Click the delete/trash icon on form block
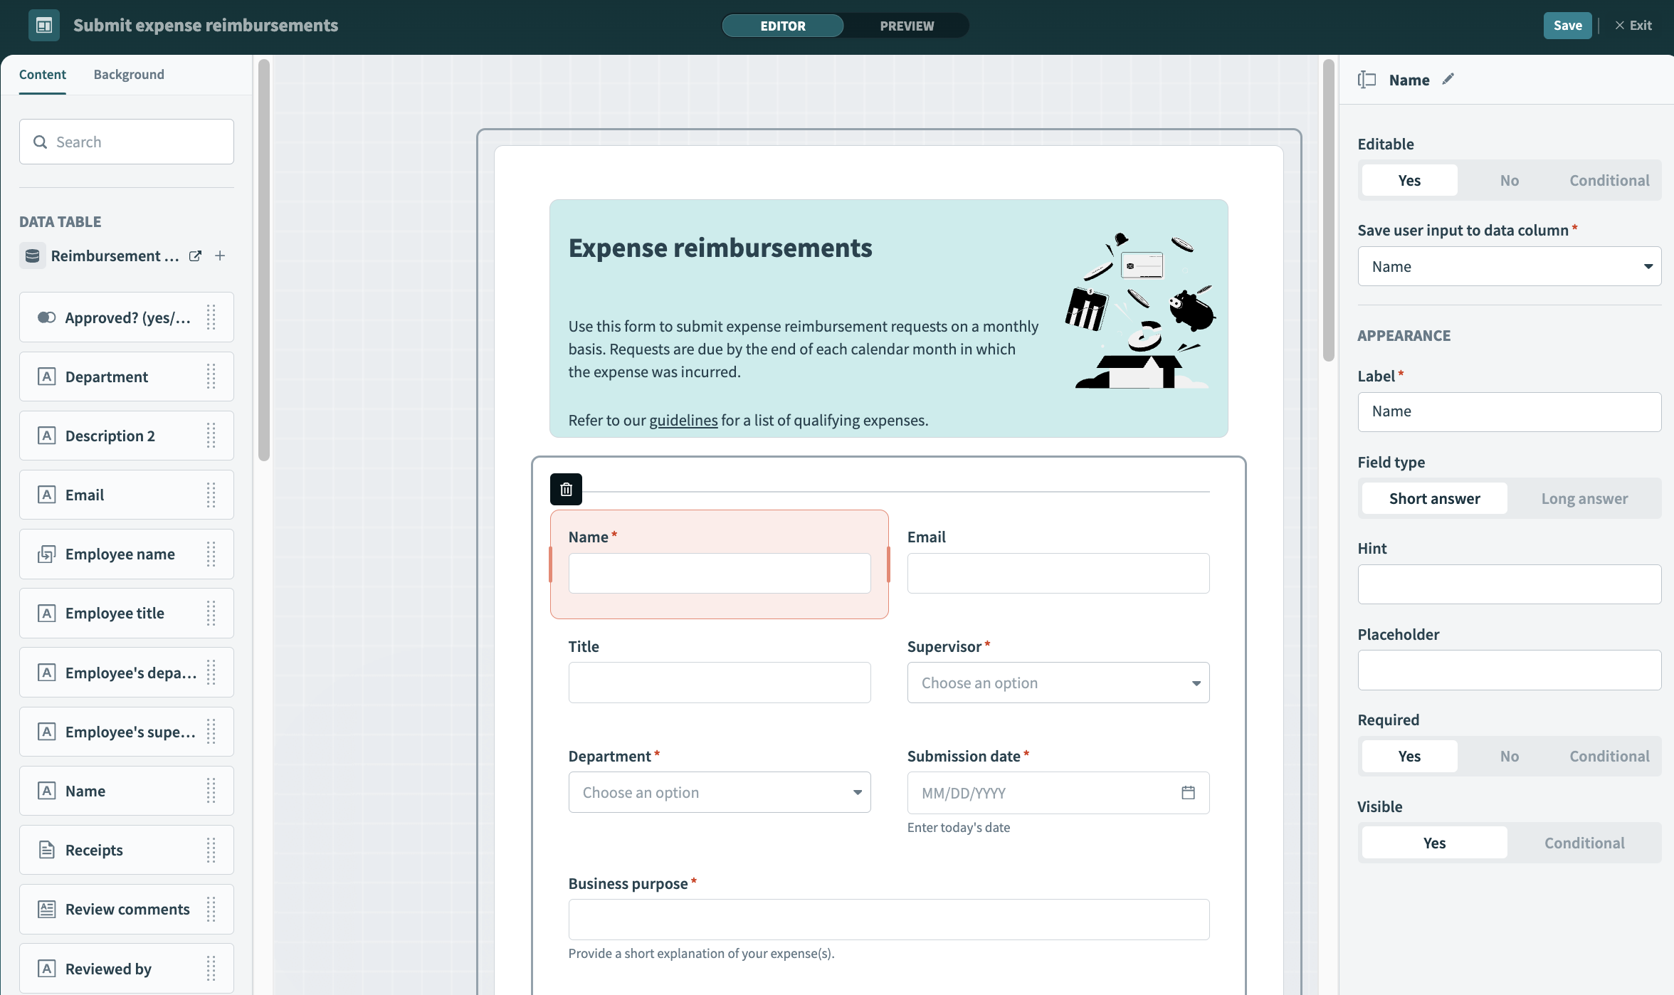Image resolution: width=1674 pixels, height=995 pixels. click(x=566, y=488)
